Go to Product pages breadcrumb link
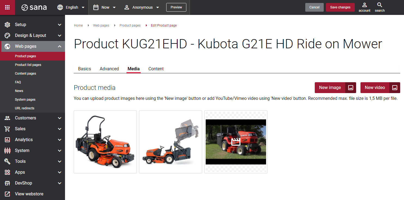404x200 pixels. (130, 26)
